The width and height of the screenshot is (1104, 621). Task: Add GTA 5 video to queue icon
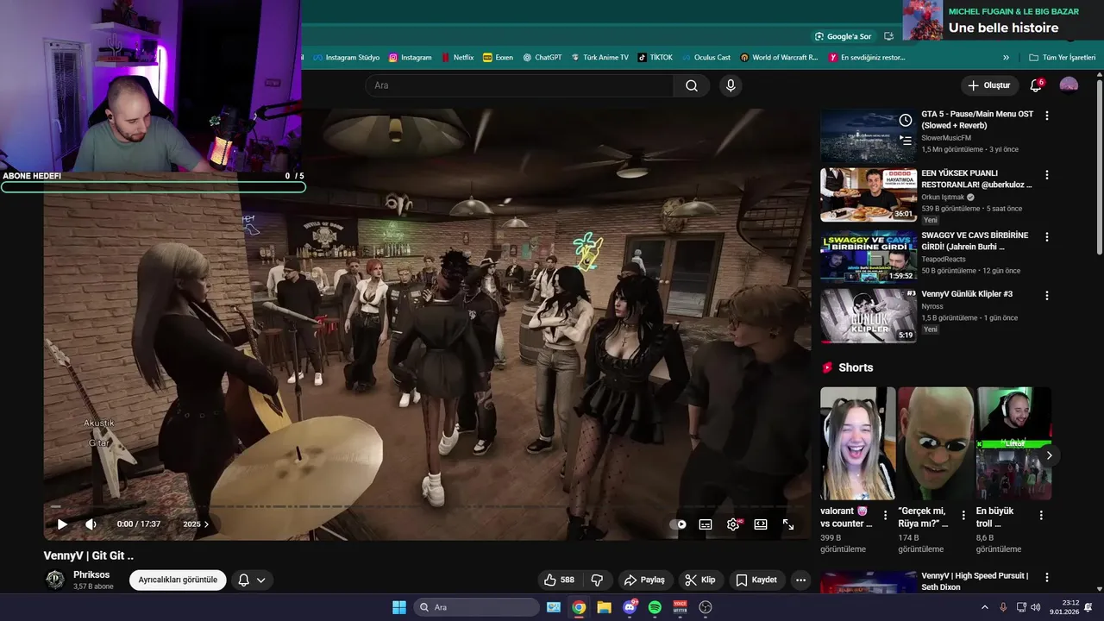[x=905, y=140]
